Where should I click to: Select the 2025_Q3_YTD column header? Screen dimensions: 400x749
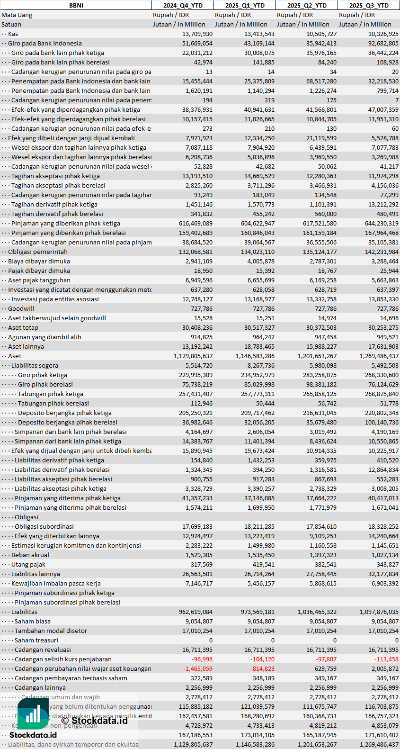369,5
